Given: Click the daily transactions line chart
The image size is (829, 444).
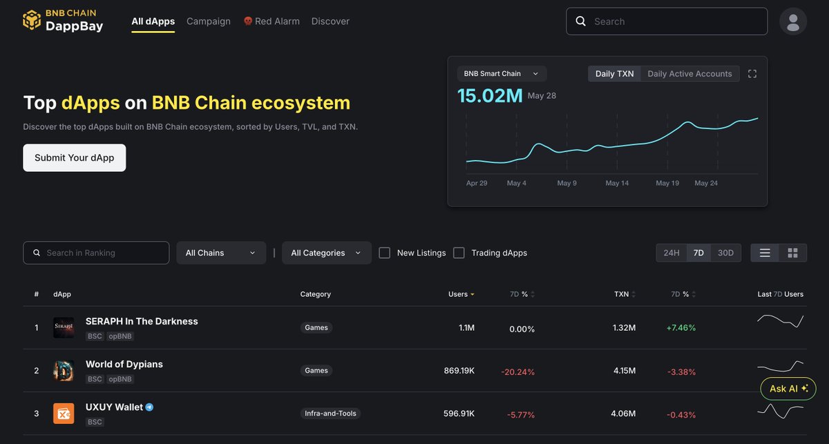Looking at the screenshot, I should pyautogui.click(x=612, y=142).
